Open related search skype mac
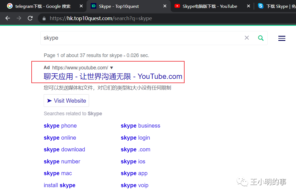Image resolution: width=296 pixels, height=195 pixels. point(58,173)
